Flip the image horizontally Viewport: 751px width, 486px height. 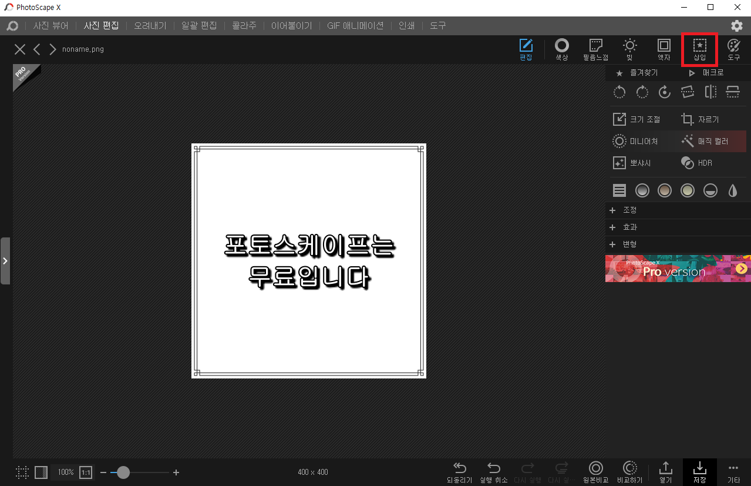[x=710, y=92]
